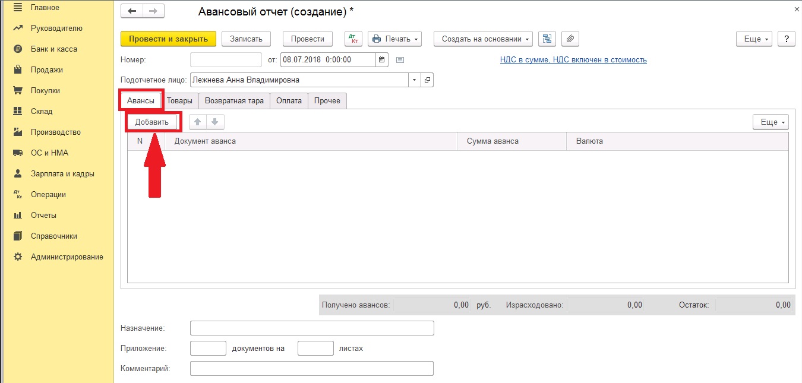Open Подотчетное лицо dropdown arrow
Viewport: 802px width, 383px height.
pos(413,80)
